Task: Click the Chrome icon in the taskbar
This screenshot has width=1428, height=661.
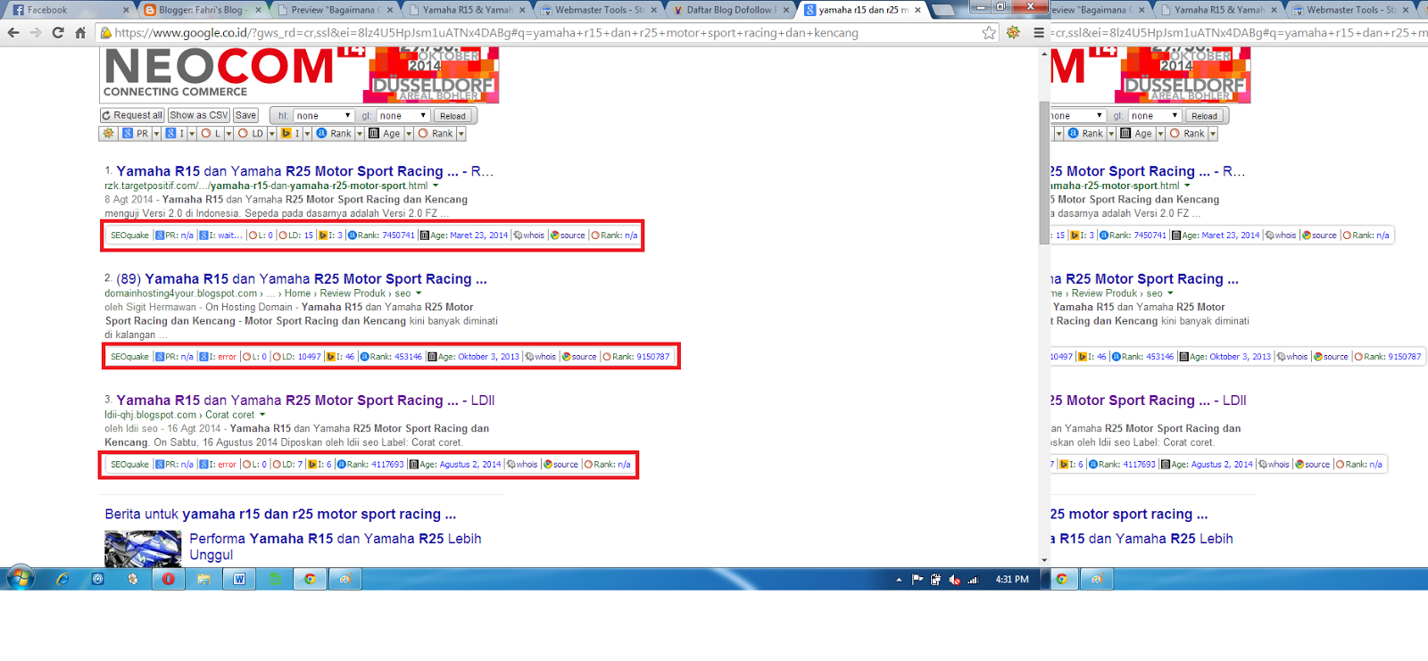Action: click(x=310, y=579)
